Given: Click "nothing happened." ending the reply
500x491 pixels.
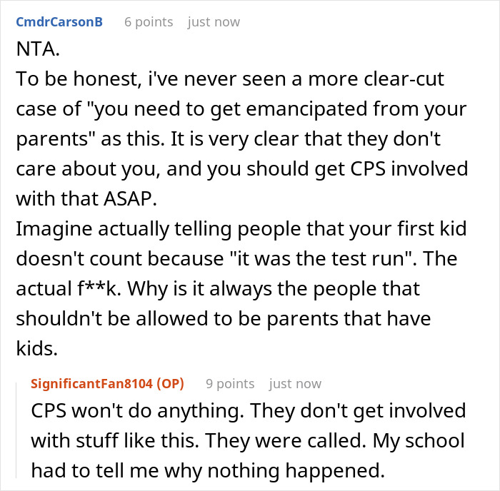Looking at the screenshot, I should [x=296, y=470].
